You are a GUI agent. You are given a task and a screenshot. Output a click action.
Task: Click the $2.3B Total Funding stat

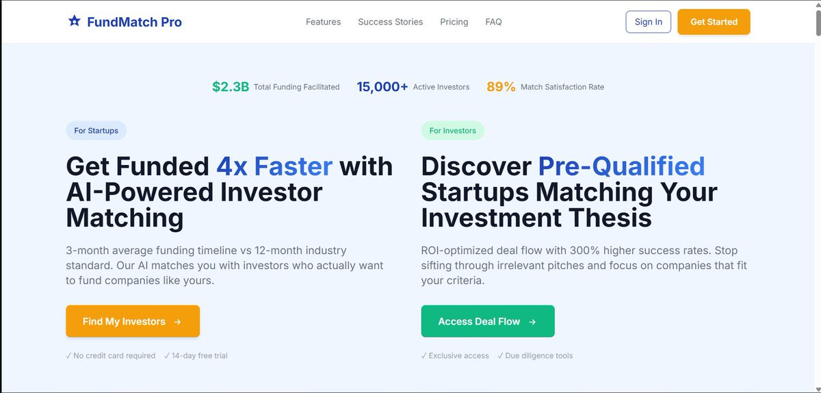(276, 87)
